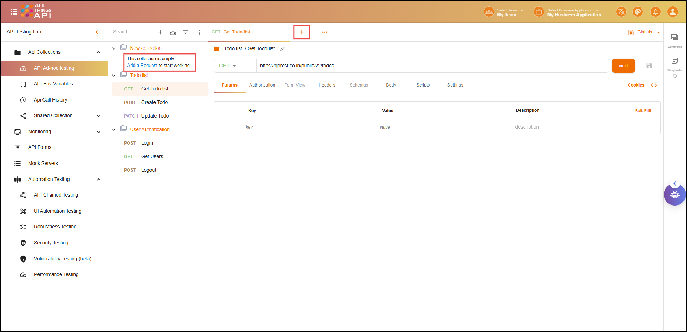Edit request name with pencil icon
The width and height of the screenshot is (687, 332).
(282, 49)
